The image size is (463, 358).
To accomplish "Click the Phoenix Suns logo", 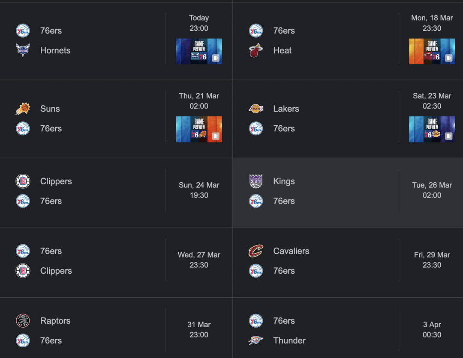I will 23,109.
